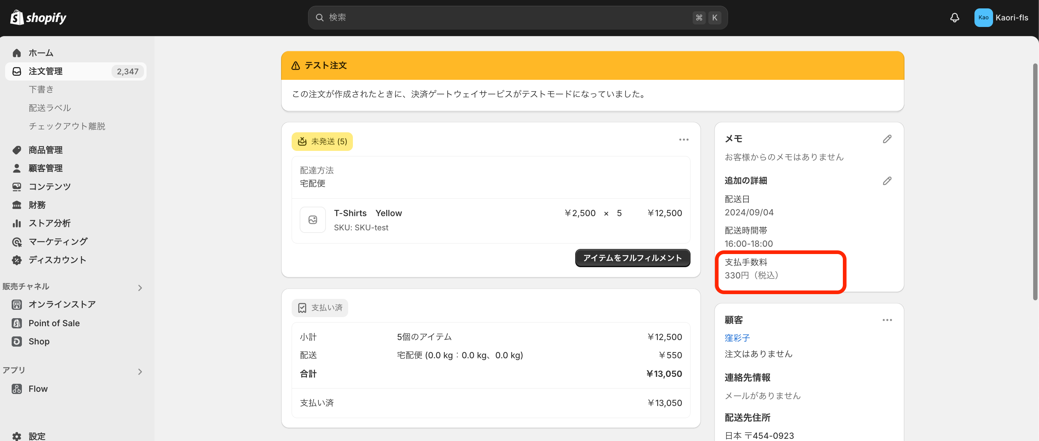Click the T-Shirts Yellow product thumbnail

tap(312, 220)
